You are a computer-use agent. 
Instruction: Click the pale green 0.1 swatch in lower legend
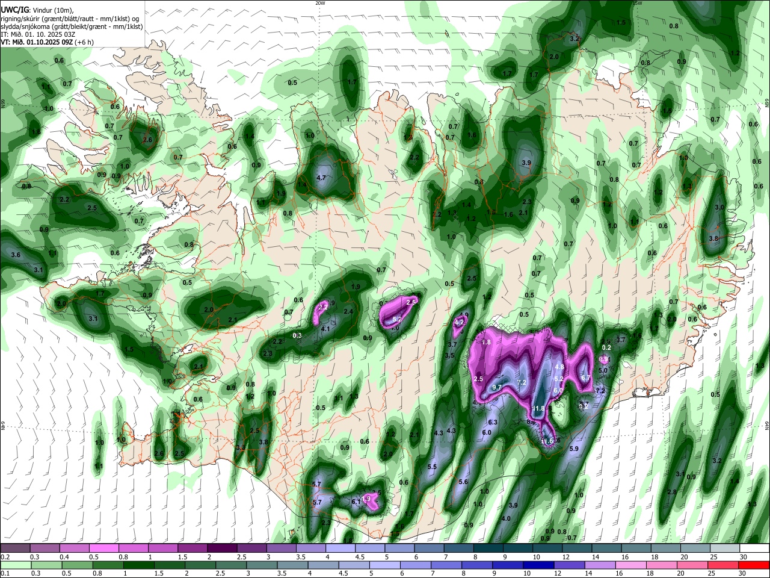(15, 565)
